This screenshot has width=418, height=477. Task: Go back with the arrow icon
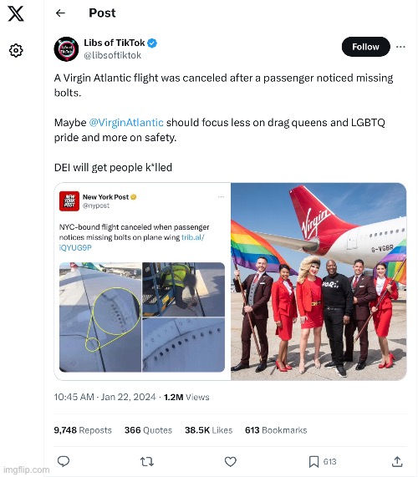click(x=60, y=13)
